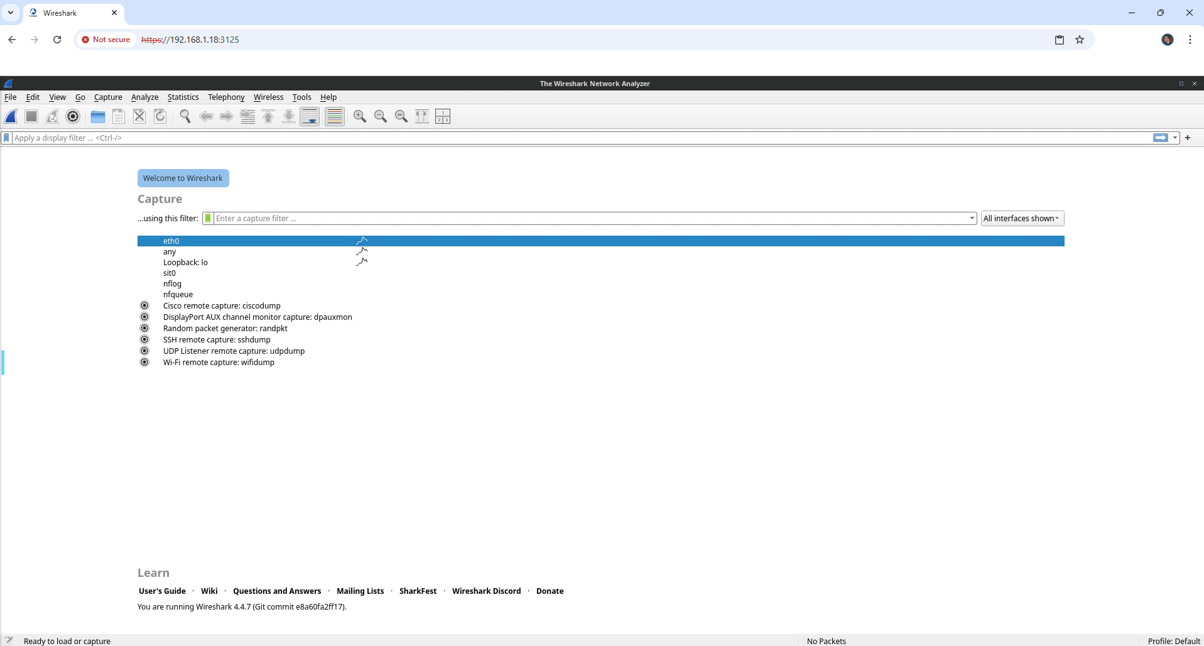The width and height of the screenshot is (1204, 646).
Task: Click the Reload capture file icon
Action: tap(160, 116)
